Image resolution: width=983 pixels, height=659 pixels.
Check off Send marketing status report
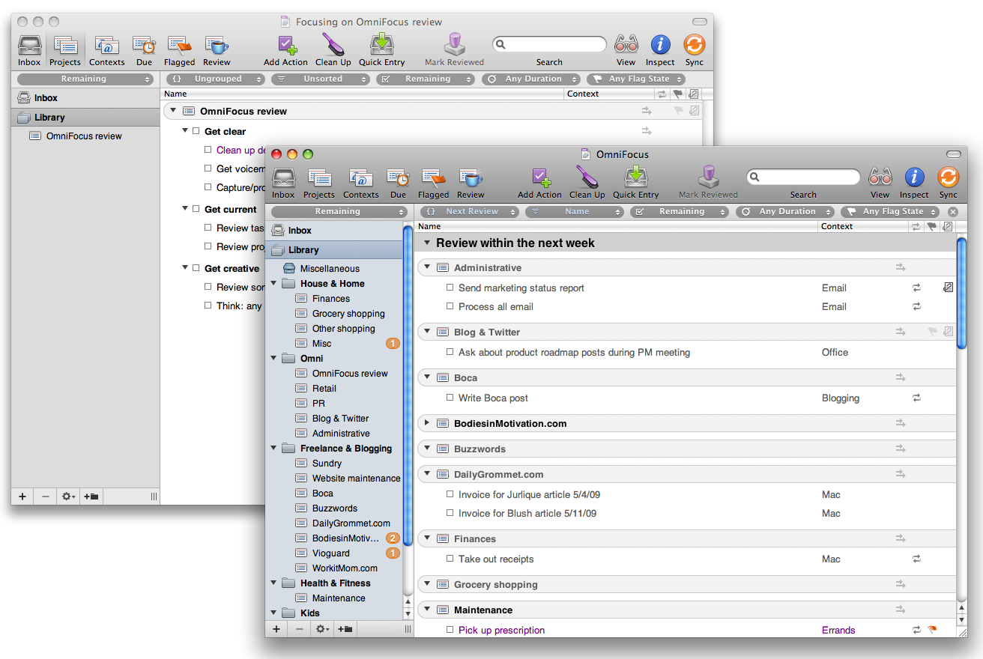450,288
